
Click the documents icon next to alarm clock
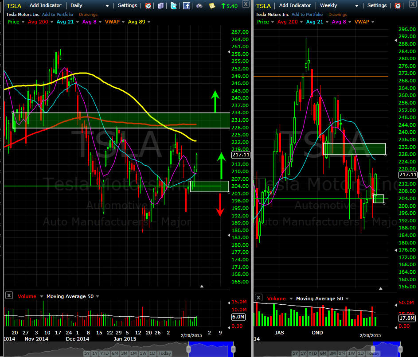[160, 6]
